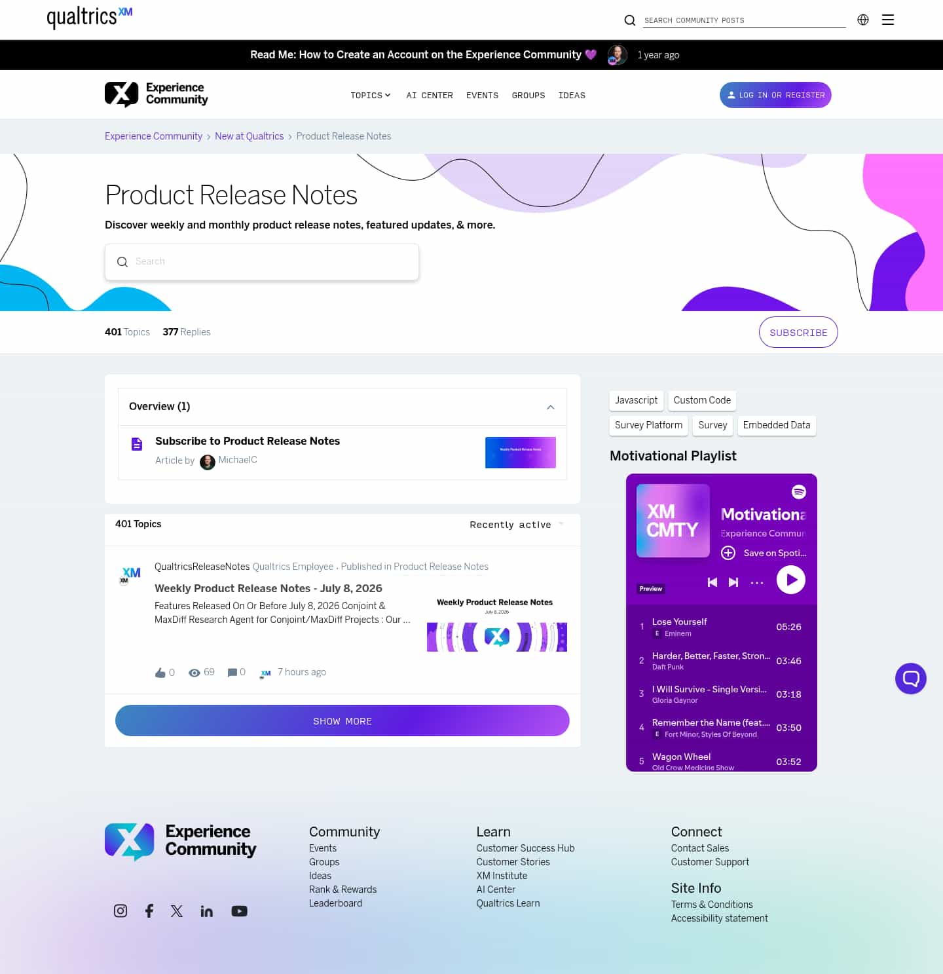Select the Embedded Data tag
943x974 pixels.
[777, 425]
